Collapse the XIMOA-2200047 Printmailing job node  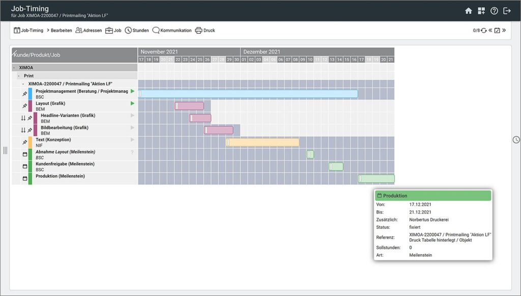click(x=24, y=84)
